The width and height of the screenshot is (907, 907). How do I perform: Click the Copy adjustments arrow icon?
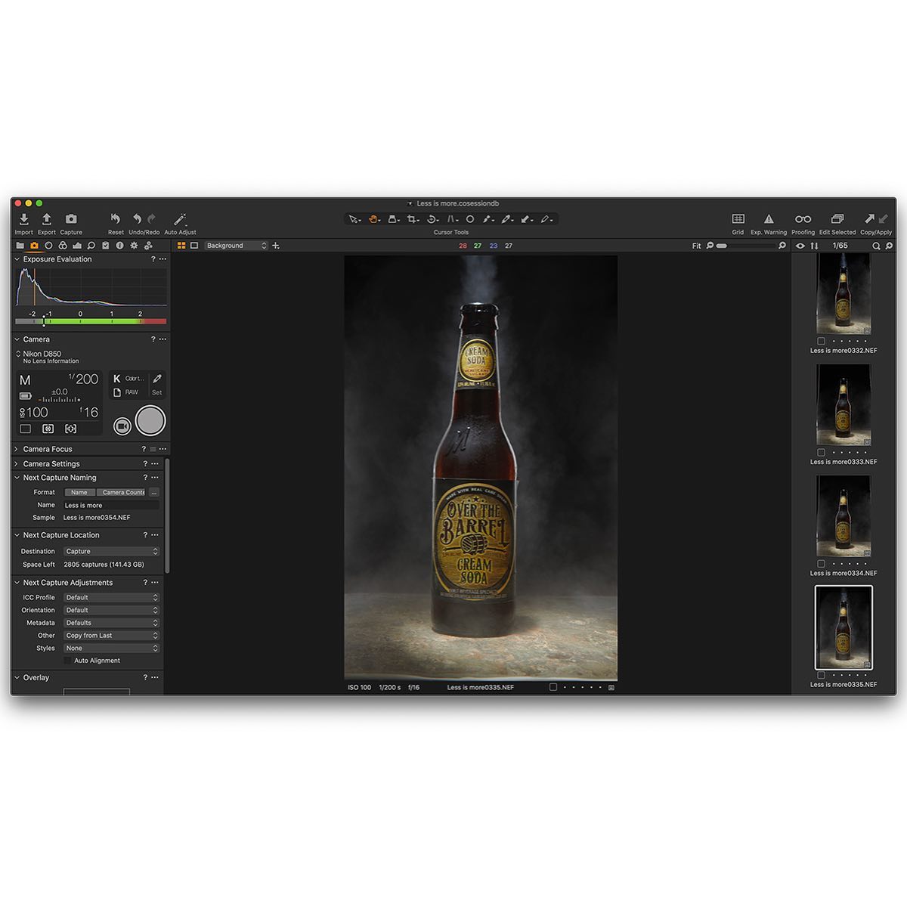tap(869, 219)
